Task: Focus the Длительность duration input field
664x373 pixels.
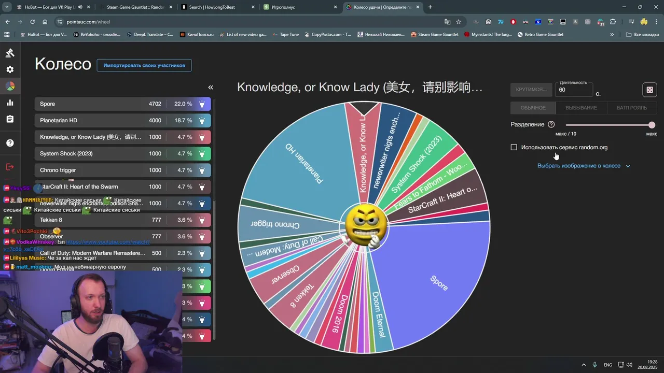Action: 574,90
